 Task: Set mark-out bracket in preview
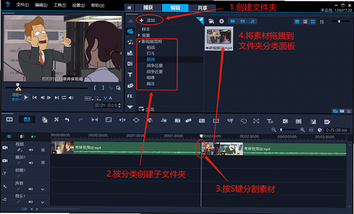(x=103, y=88)
